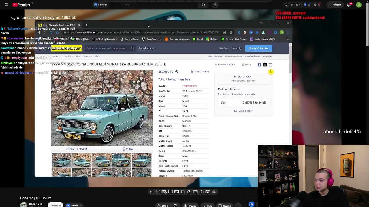369x207 pixels.
Task: Open YouTube notifications bell
Action: [349, 5]
